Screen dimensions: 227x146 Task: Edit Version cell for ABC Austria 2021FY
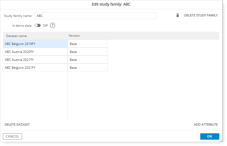coord(88,60)
